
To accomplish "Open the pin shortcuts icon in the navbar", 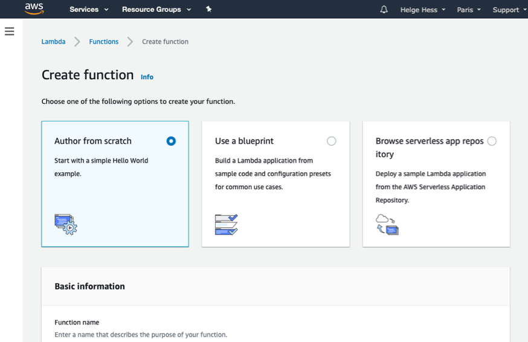I will tap(209, 9).
